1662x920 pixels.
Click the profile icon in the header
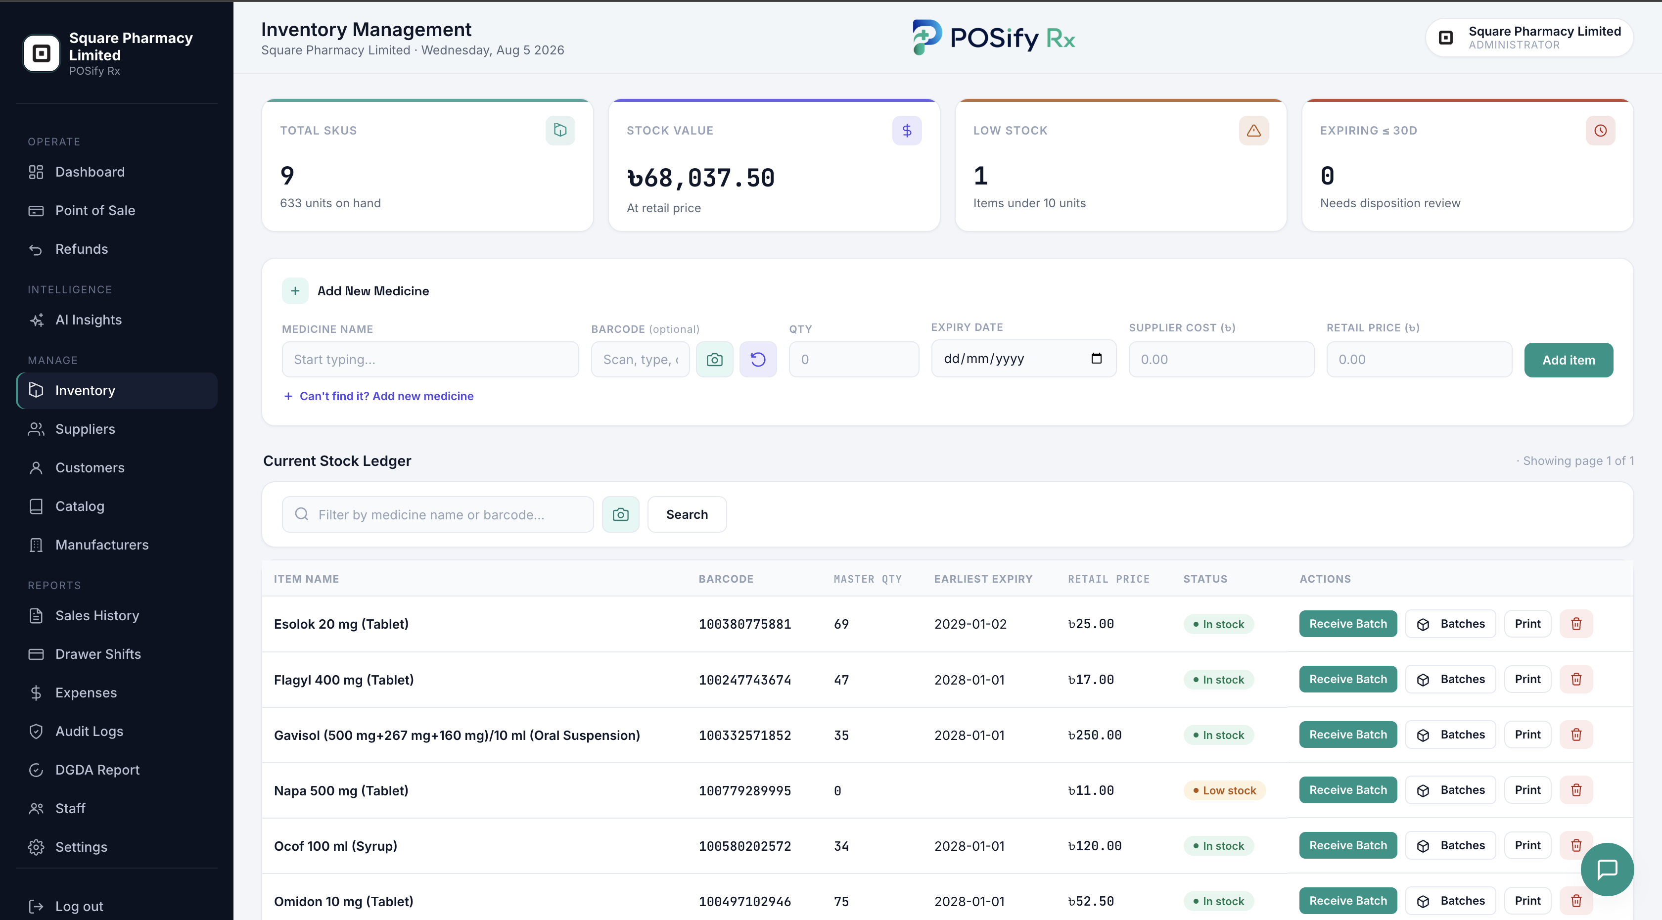(x=1446, y=38)
